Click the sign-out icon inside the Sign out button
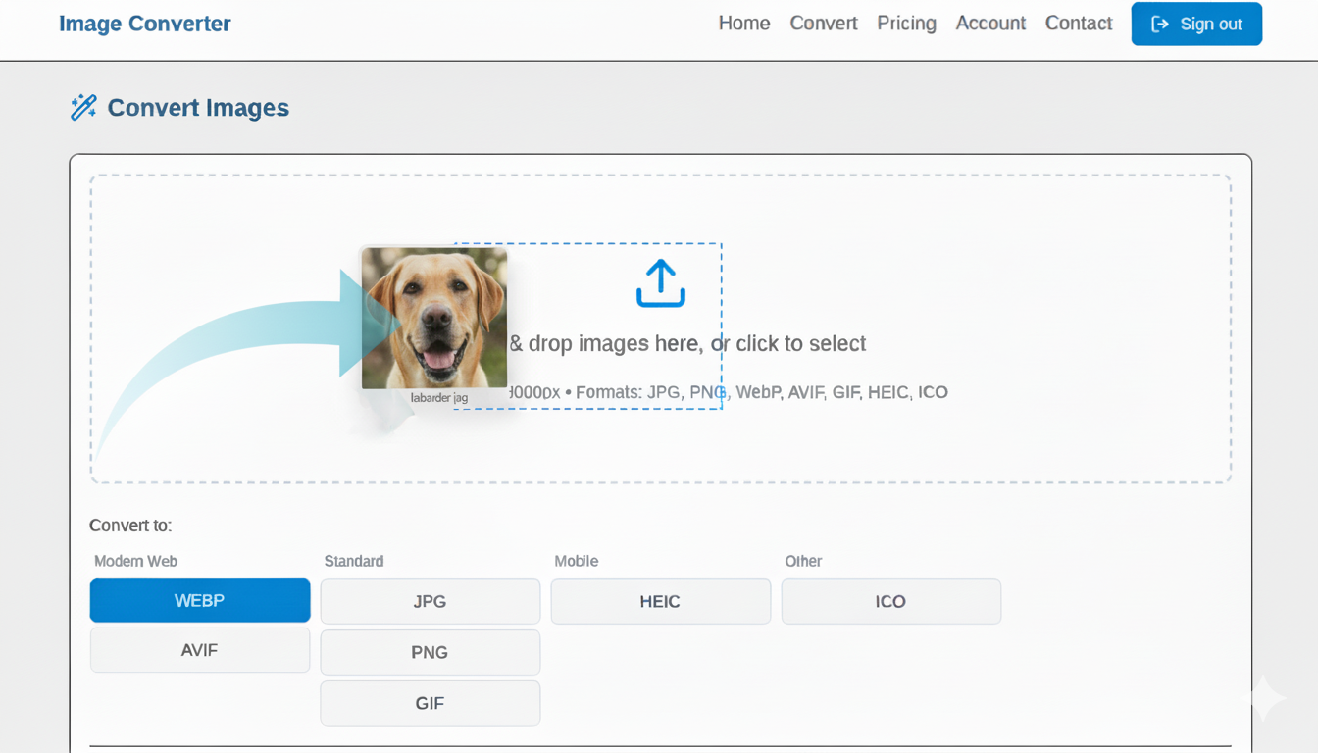This screenshot has width=1318, height=753. point(1161,23)
